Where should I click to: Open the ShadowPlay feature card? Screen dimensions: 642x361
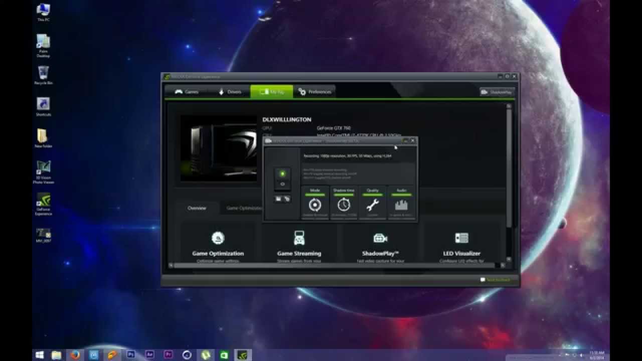point(381,244)
